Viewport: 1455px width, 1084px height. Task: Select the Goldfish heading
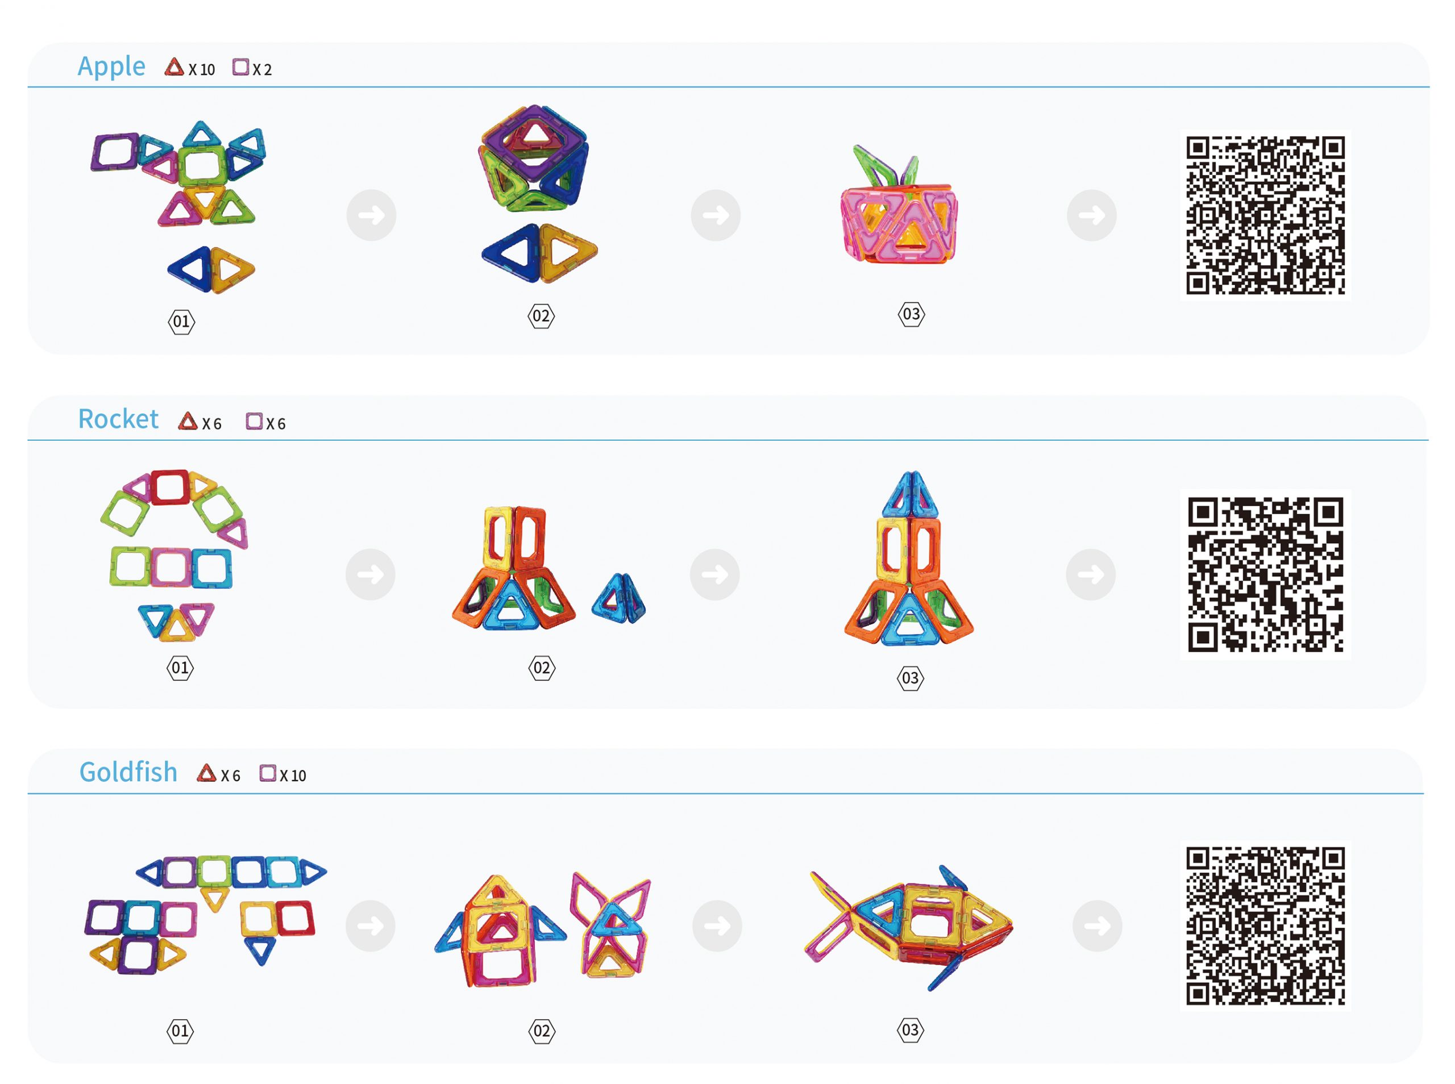[128, 772]
